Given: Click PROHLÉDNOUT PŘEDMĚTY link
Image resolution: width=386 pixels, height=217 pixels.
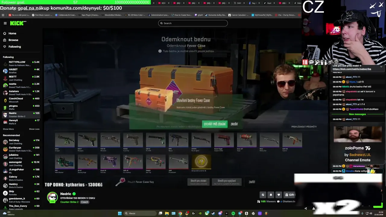Looking at the screenshot, I should pyautogui.click(x=304, y=127).
